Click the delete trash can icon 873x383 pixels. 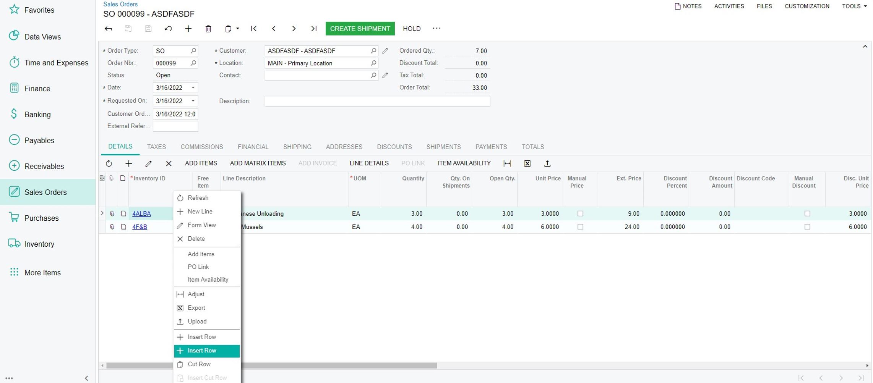(x=208, y=29)
